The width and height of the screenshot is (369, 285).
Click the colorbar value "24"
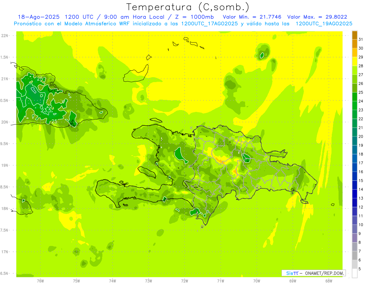[361, 101]
